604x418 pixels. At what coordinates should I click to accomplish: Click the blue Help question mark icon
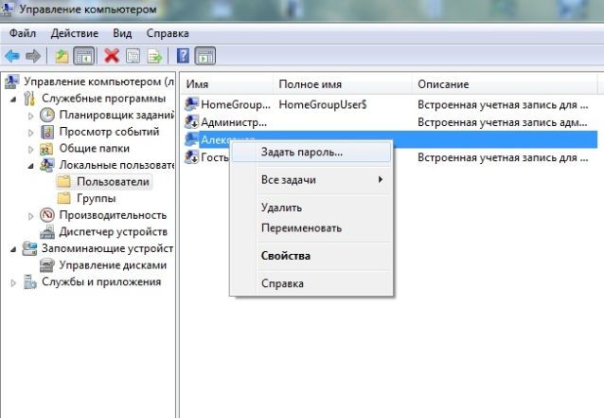[184, 55]
